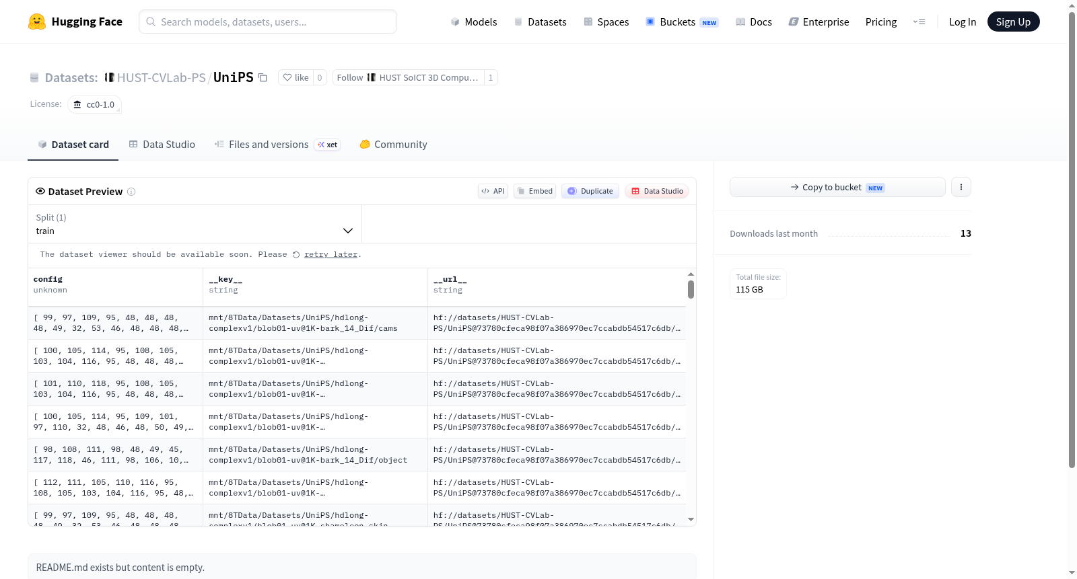Open the cc0-1.0 license tag
Viewport: 1077px width, 579px height.
94,105
